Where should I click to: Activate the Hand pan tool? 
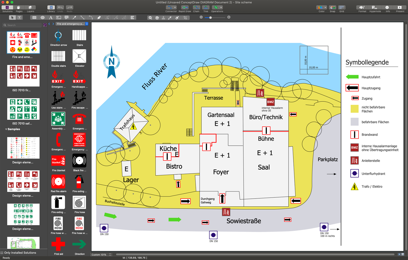click(157, 18)
